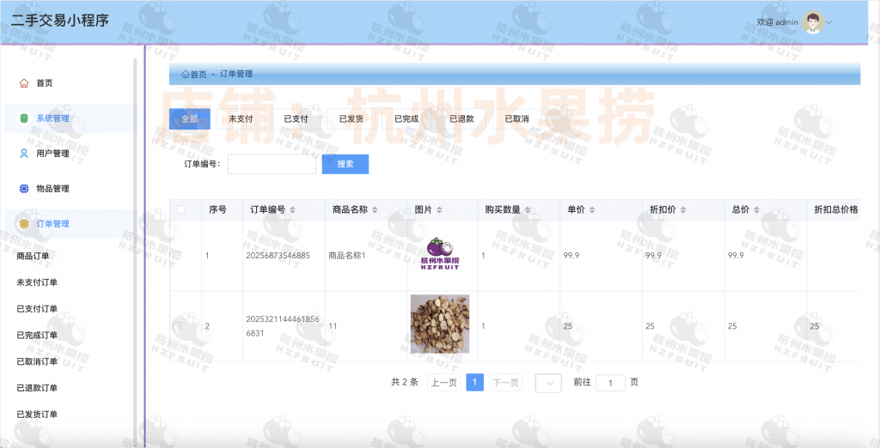880x448 pixels.
Task: Click the 下一页 button
Action: coord(505,383)
